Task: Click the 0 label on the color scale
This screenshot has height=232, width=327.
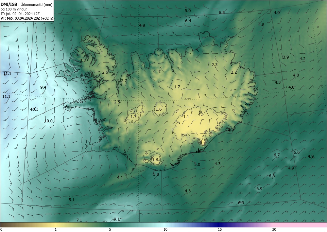Action: (x=1, y=229)
